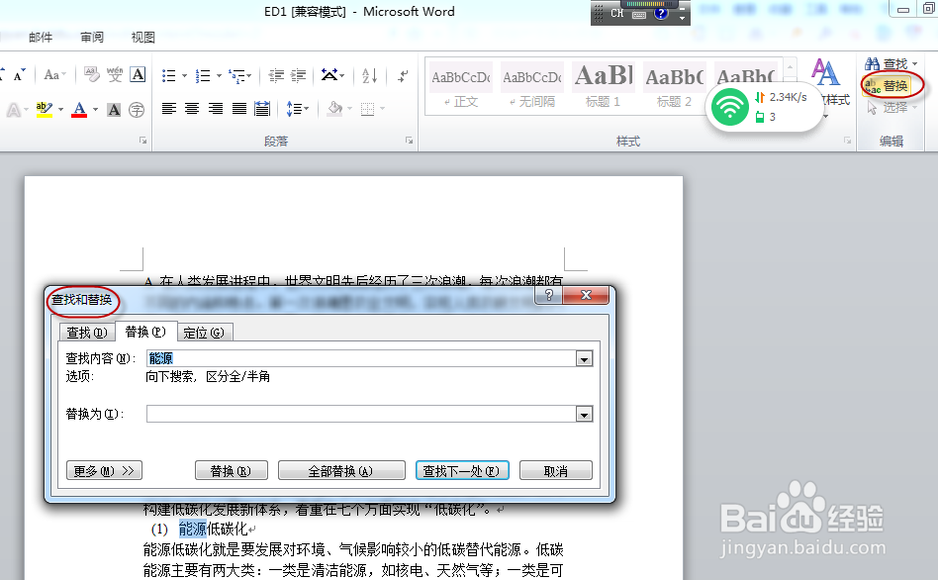Click the dialog help question mark
This screenshot has height=580, width=938.
coord(548,295)
